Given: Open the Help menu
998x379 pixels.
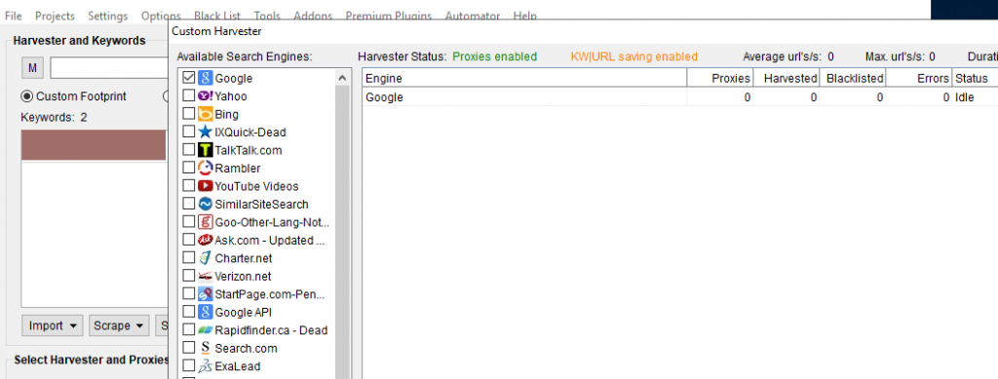Looking at the screenshot, I should click(524, 16).
